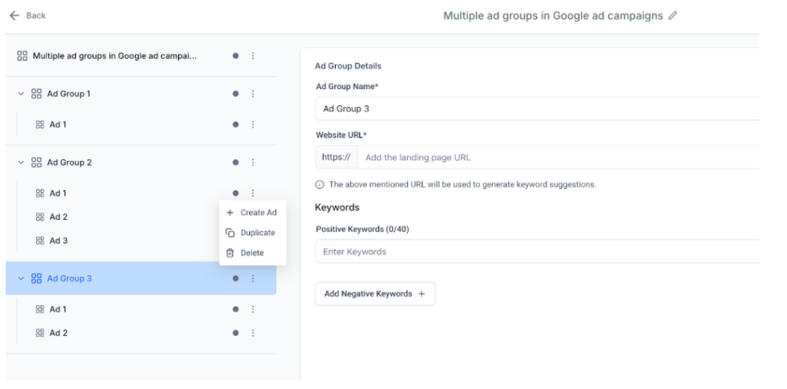Click the Add Negative Keywords button
Image resolution: width=787 pixels, height=389 pixels.
[375, 294]
